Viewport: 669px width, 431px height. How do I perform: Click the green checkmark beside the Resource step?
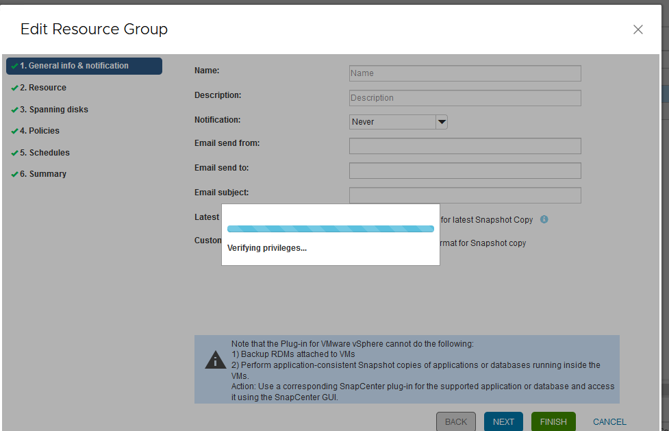tap(14, 88)
